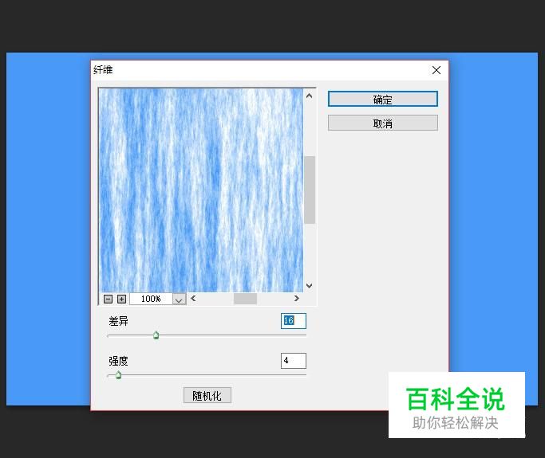Click the 差异 value input field
545x458 pixels.
(294, 320)
